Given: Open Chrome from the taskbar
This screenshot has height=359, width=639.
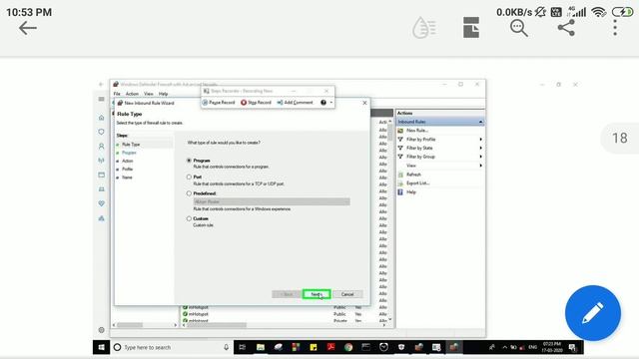Looking at the screenshot, I should 348,347.
